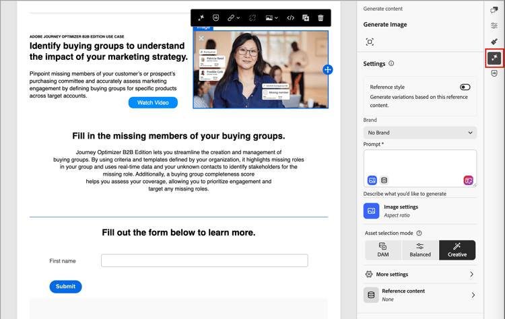Expand Reference content section
This screenshot has height=319, width=505.
coord(420,295)
